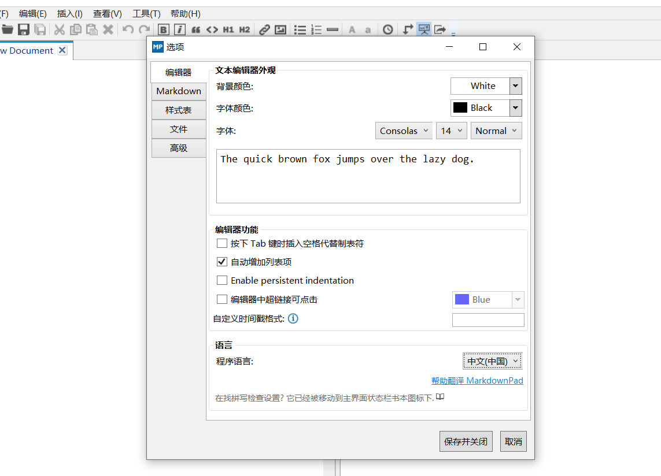Convert text to uppercase A icon
Screen dimensions: 661x476
(x=352, y=29)
